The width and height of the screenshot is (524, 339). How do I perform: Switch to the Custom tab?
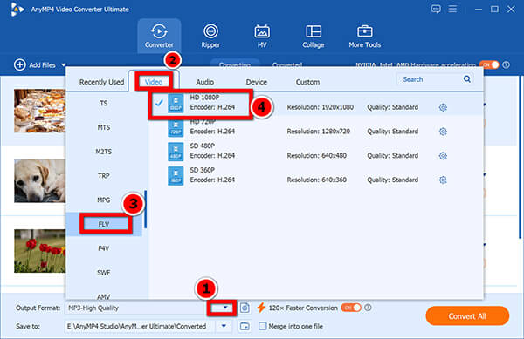[x=307, y=82]
